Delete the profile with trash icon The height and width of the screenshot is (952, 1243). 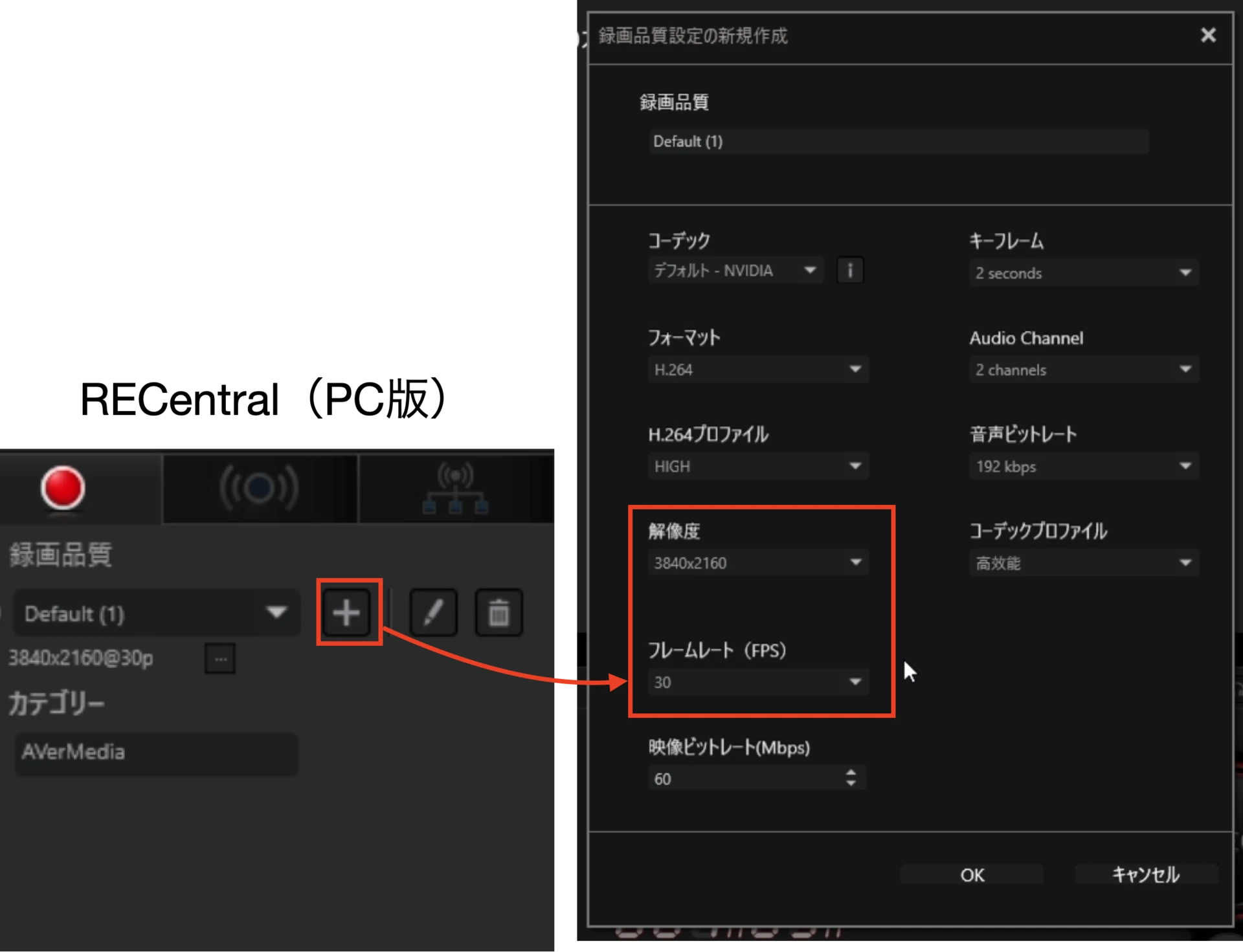click(x=498, y=612)
